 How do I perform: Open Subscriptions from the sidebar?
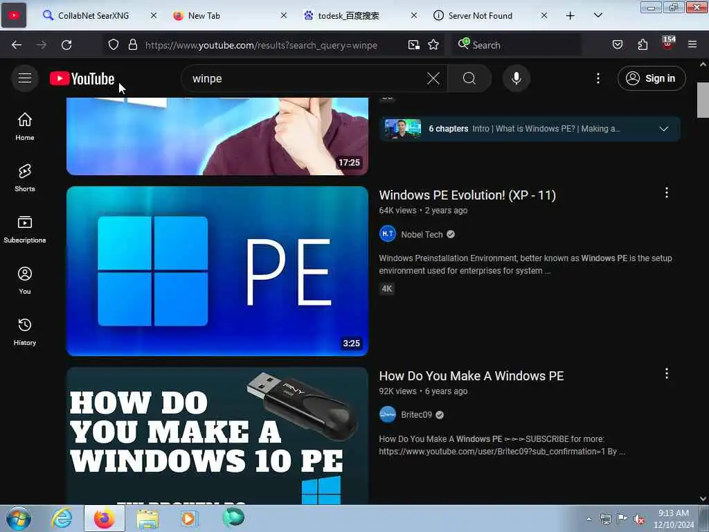pyautogui.click(x=25, y=229)
